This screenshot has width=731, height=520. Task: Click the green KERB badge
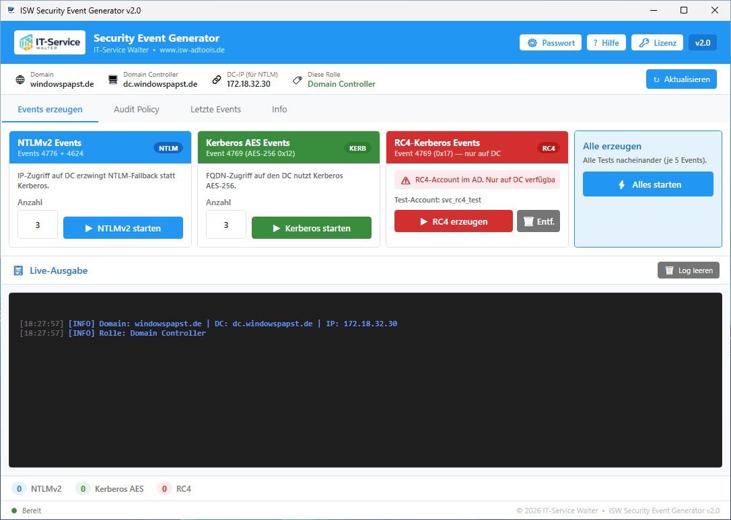click(x=357, y=148)
